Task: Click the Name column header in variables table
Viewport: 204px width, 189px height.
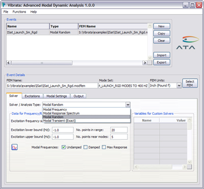Action: pos(147,120)
